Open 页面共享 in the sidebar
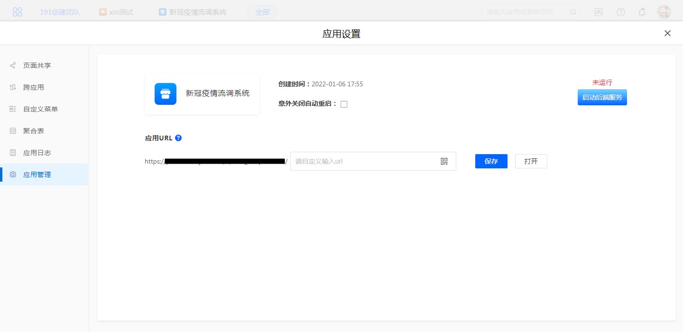 point(37,65)
